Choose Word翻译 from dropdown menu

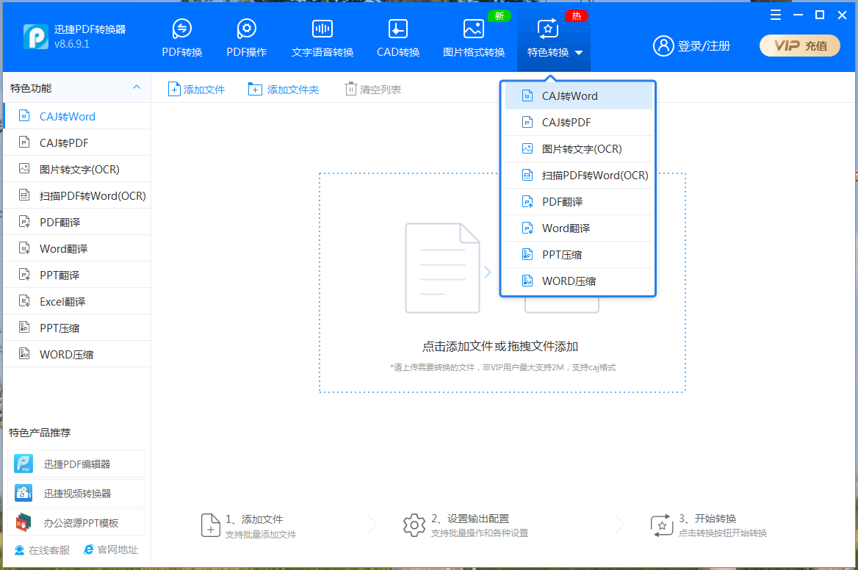tap(578, 228)
